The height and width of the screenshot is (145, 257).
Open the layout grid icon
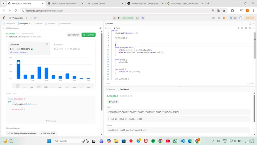214,18
